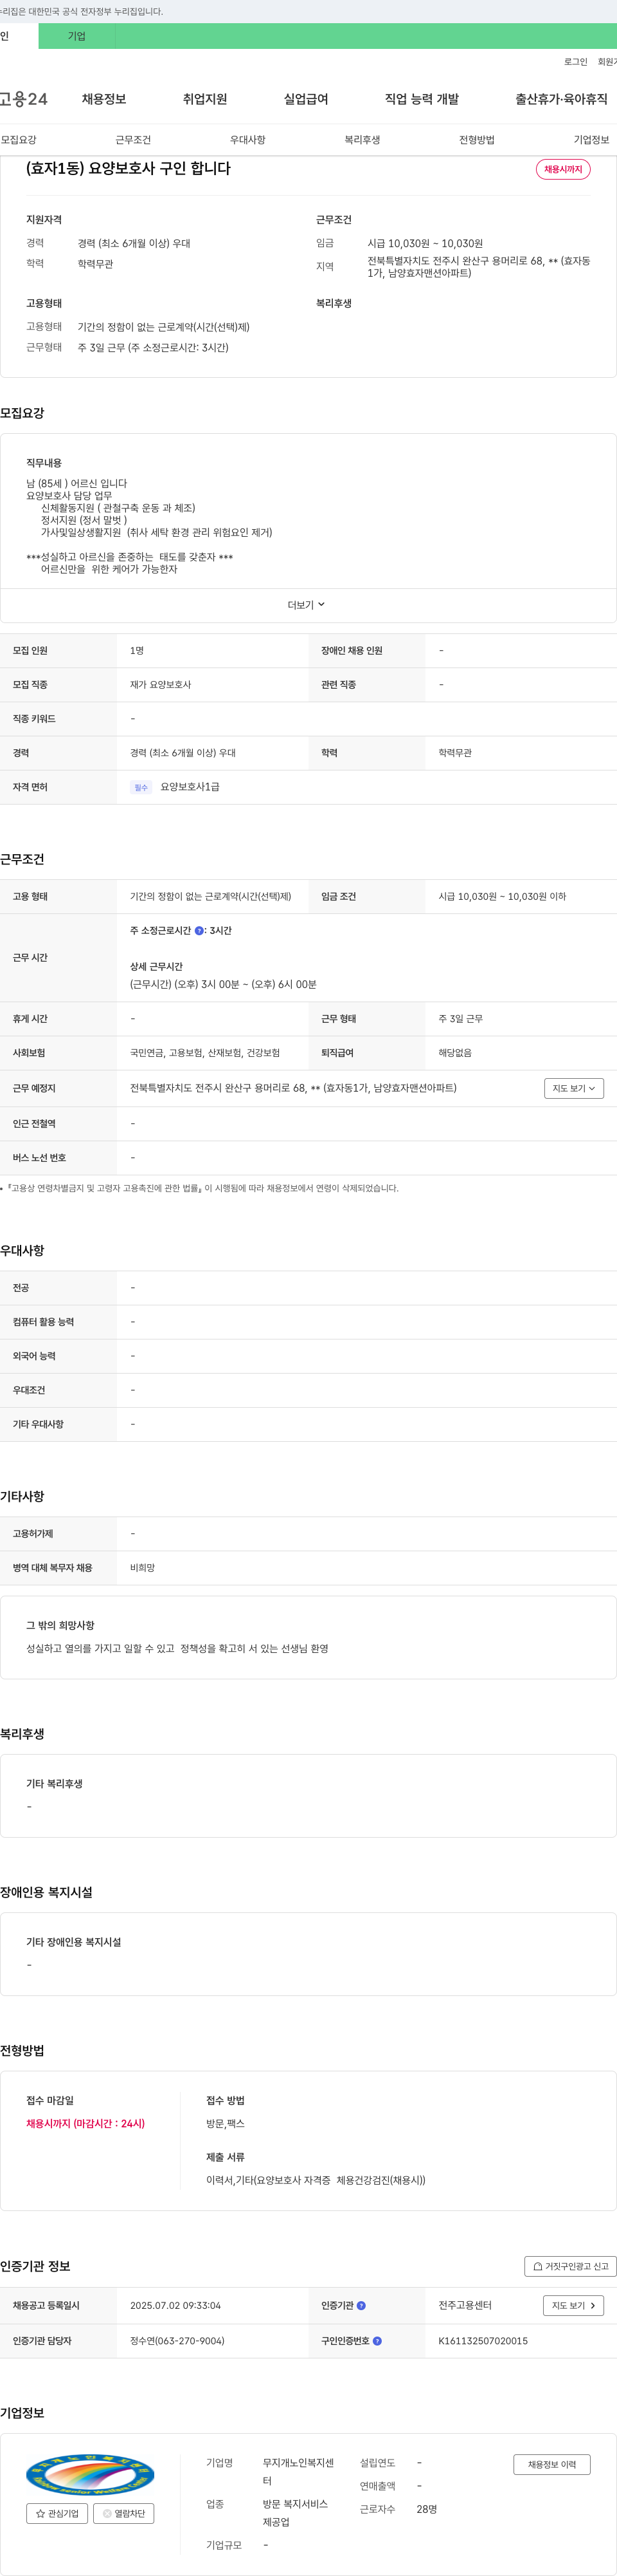Open the 채용정보 menu
Image resolution: width=617 pixels, height=2576 pixels.
pyautogui.click(x=104, y=99)
